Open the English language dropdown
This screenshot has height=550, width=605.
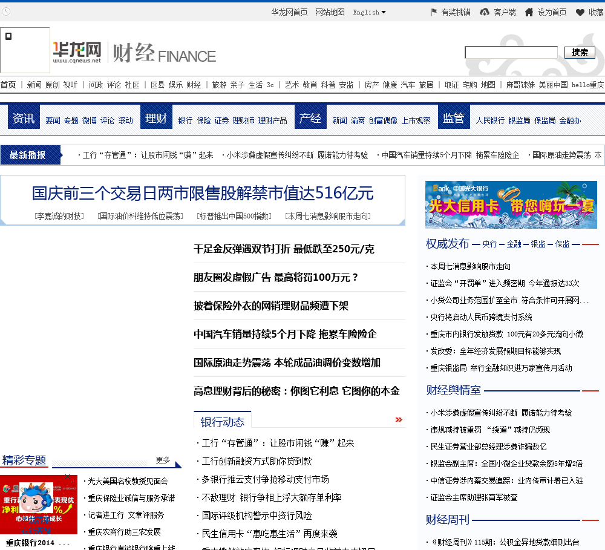pyautogui.click(x=369, y=12)
